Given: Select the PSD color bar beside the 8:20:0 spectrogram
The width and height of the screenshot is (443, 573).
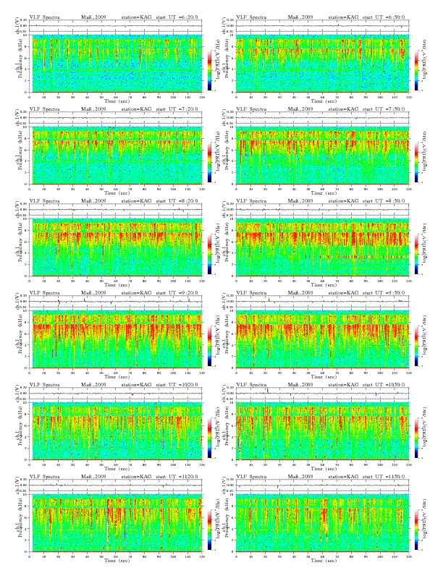Looking at the screenshot, I should tap(209, 254).
